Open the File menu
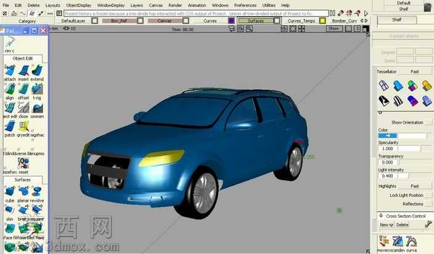 pyautogui.click(x=6, y=5)
